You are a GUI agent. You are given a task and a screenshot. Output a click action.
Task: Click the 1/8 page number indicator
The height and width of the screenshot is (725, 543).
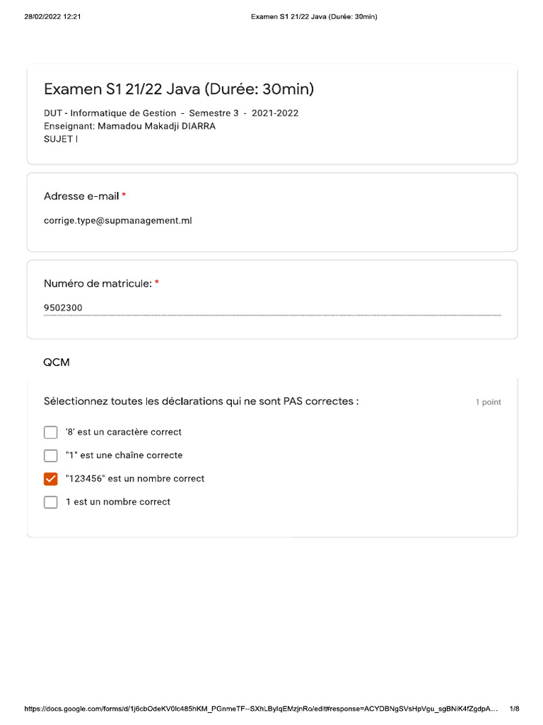coord(514,709)
